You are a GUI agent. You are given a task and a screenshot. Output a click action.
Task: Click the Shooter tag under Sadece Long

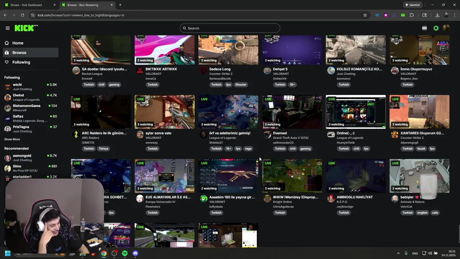tap(241, 85)
